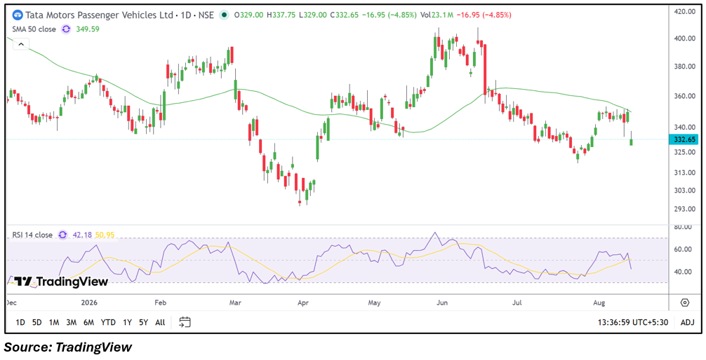This screenshot has width=706, height=360.
Task: Toggle RSI 14 indicator settings icon
Action: click(x=62, y=235)
